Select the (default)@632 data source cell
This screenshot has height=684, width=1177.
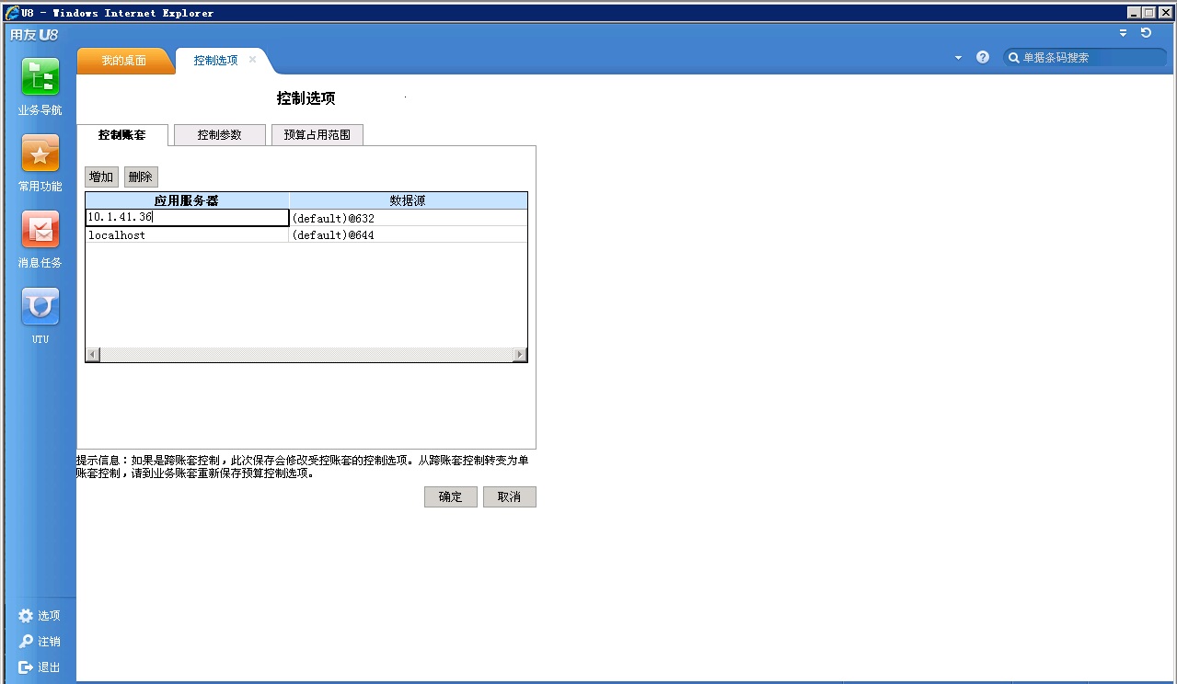(409, 219)
